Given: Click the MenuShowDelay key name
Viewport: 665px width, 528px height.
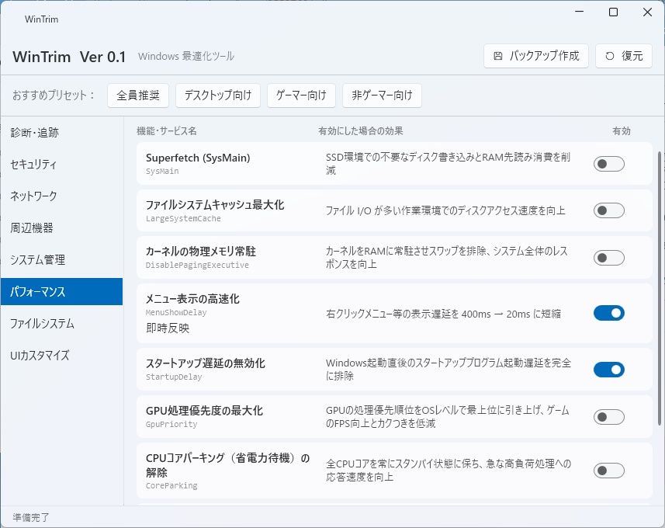Looking at the screenshot, I should point(176,312).
